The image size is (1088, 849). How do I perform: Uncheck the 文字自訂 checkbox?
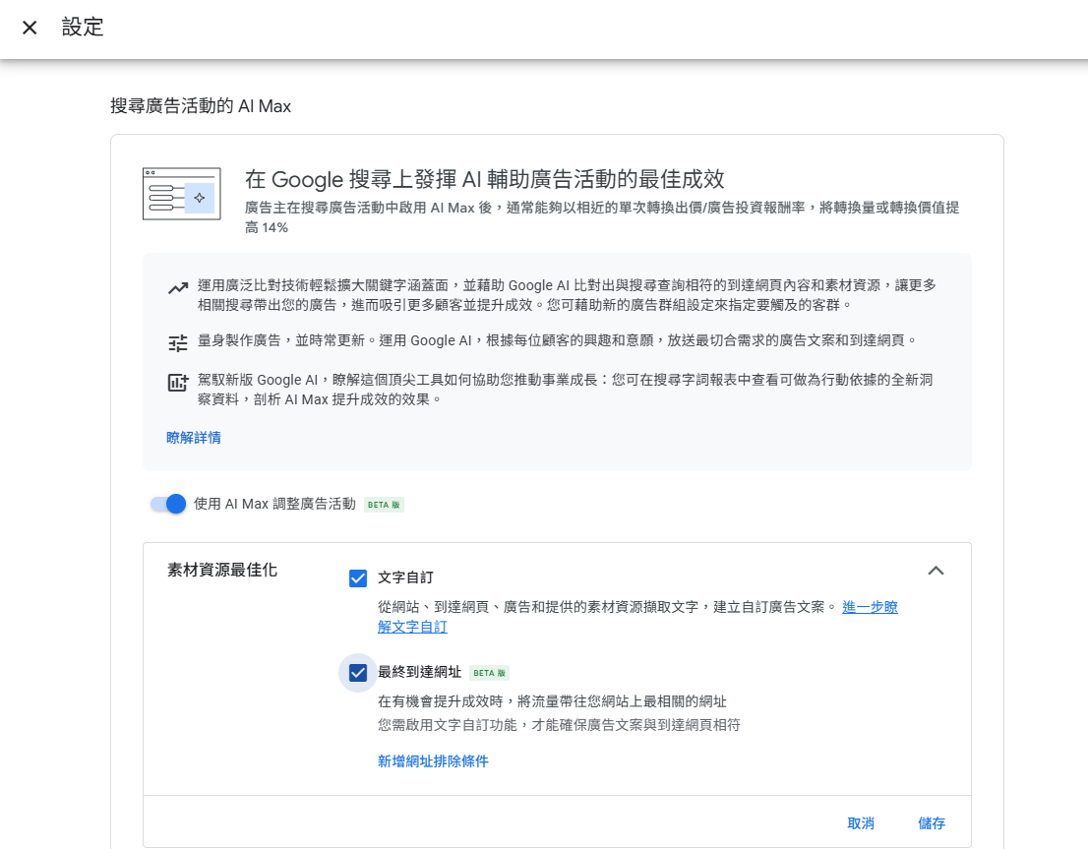pos(358,578)
